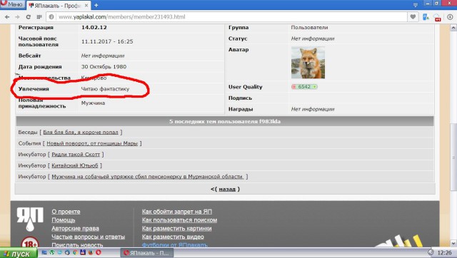The image size is (457, 258).
Task: Open a new tab with plus button
Action: click(x=96, y=5)
